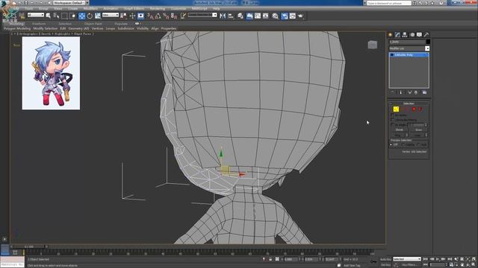The height and width of the screenshot is (268, 478).
Task: Click the Grow button
Action: pos(418,130)
